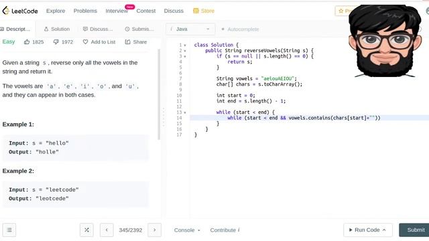Open the Explore menu
The width and height of the screenshot is (429, 241).
(x=56, y=11)
